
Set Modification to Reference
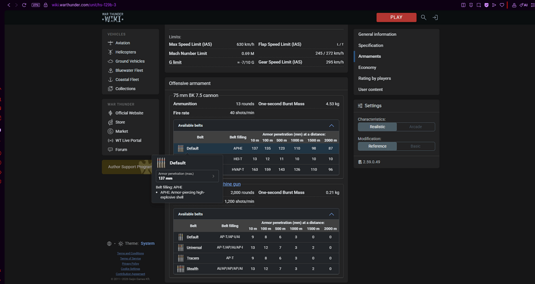pyautogui.click(x=377, y=146)
